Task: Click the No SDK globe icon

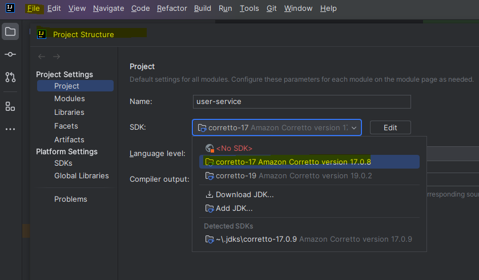Action: click(x=210, y=148)
